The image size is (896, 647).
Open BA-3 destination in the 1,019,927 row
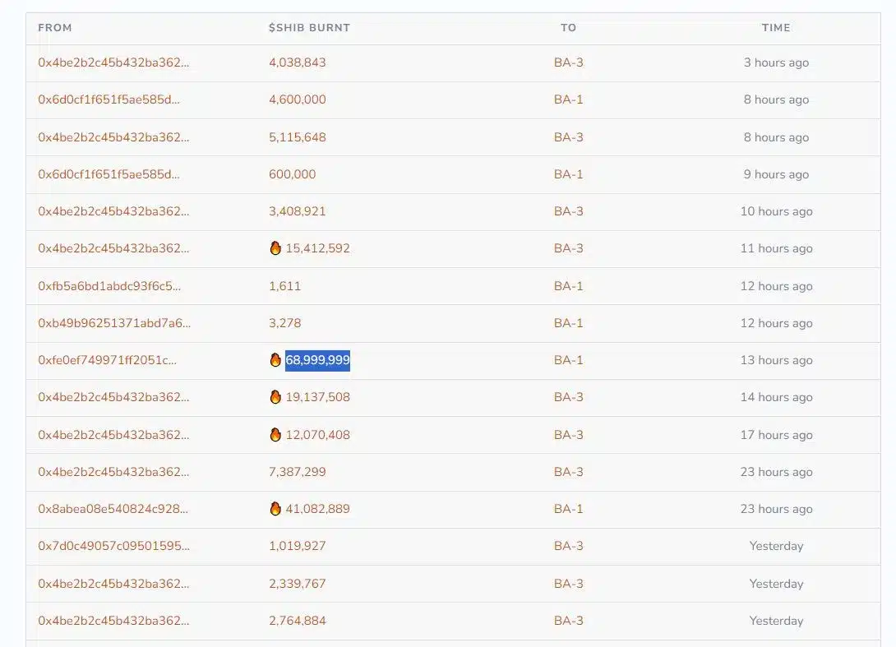pyautogui.click(x=569, y=546)
